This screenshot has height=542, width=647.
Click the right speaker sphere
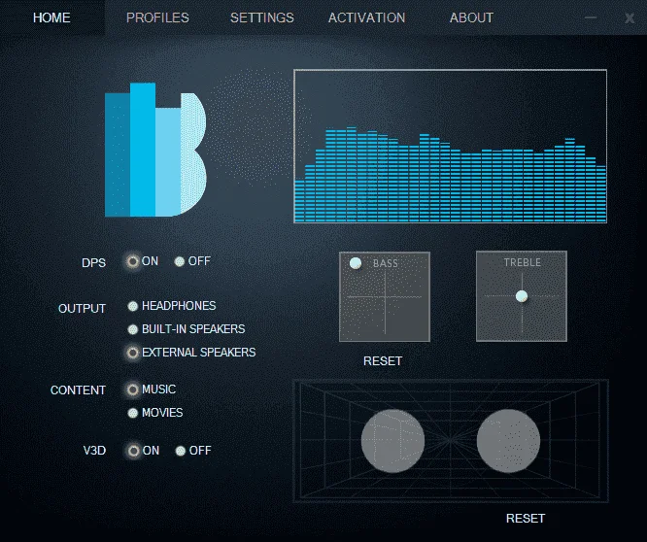tap(508, 441)
